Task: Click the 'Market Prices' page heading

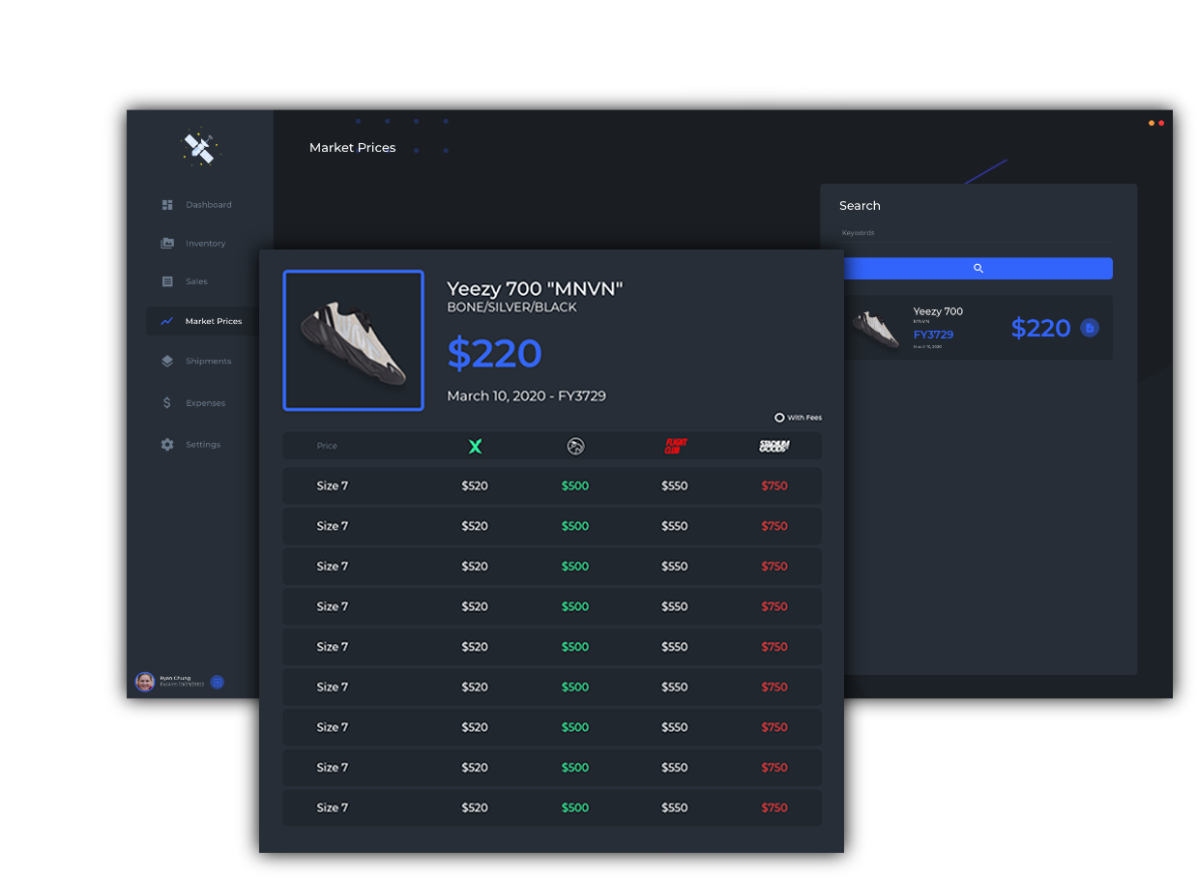Action: (352, 148)
